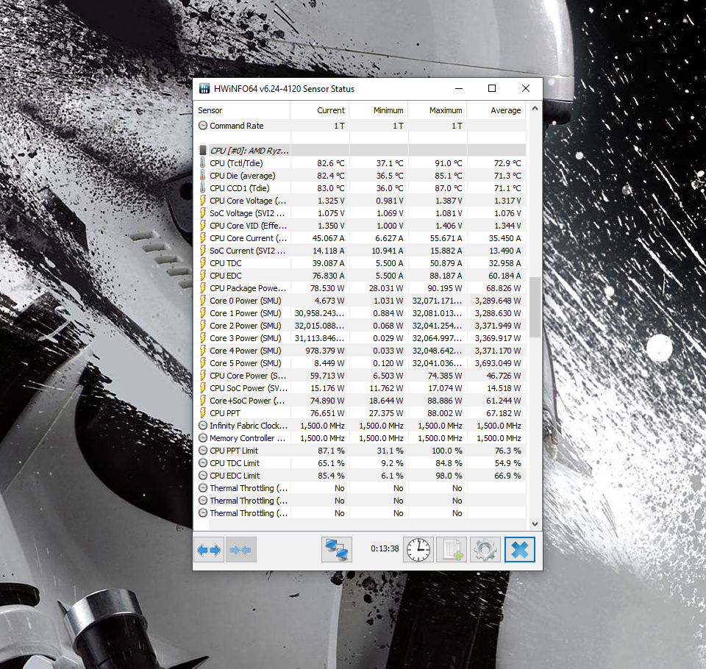Click the 100.0 % PPT Limit maximum
Image resolution: width=706 pixels, height=669 pixels.
pos(444,451)
